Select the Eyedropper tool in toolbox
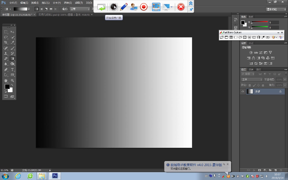Viewport: 288px width, 180px height. pos(12,42)
